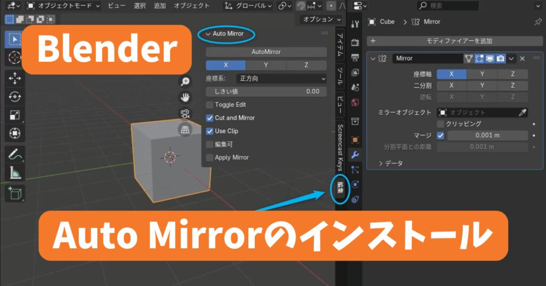Switch to the Screencast Keys sidebar tab
Screen dimensions: 546x286
pyautogui.click(x=340, y=147)
